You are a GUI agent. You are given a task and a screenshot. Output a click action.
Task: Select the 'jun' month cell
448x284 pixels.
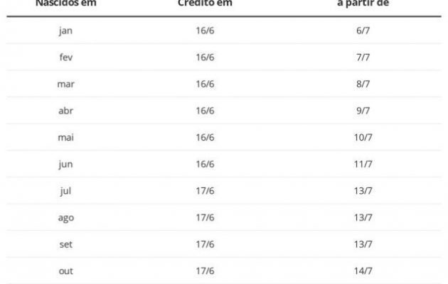65,164
